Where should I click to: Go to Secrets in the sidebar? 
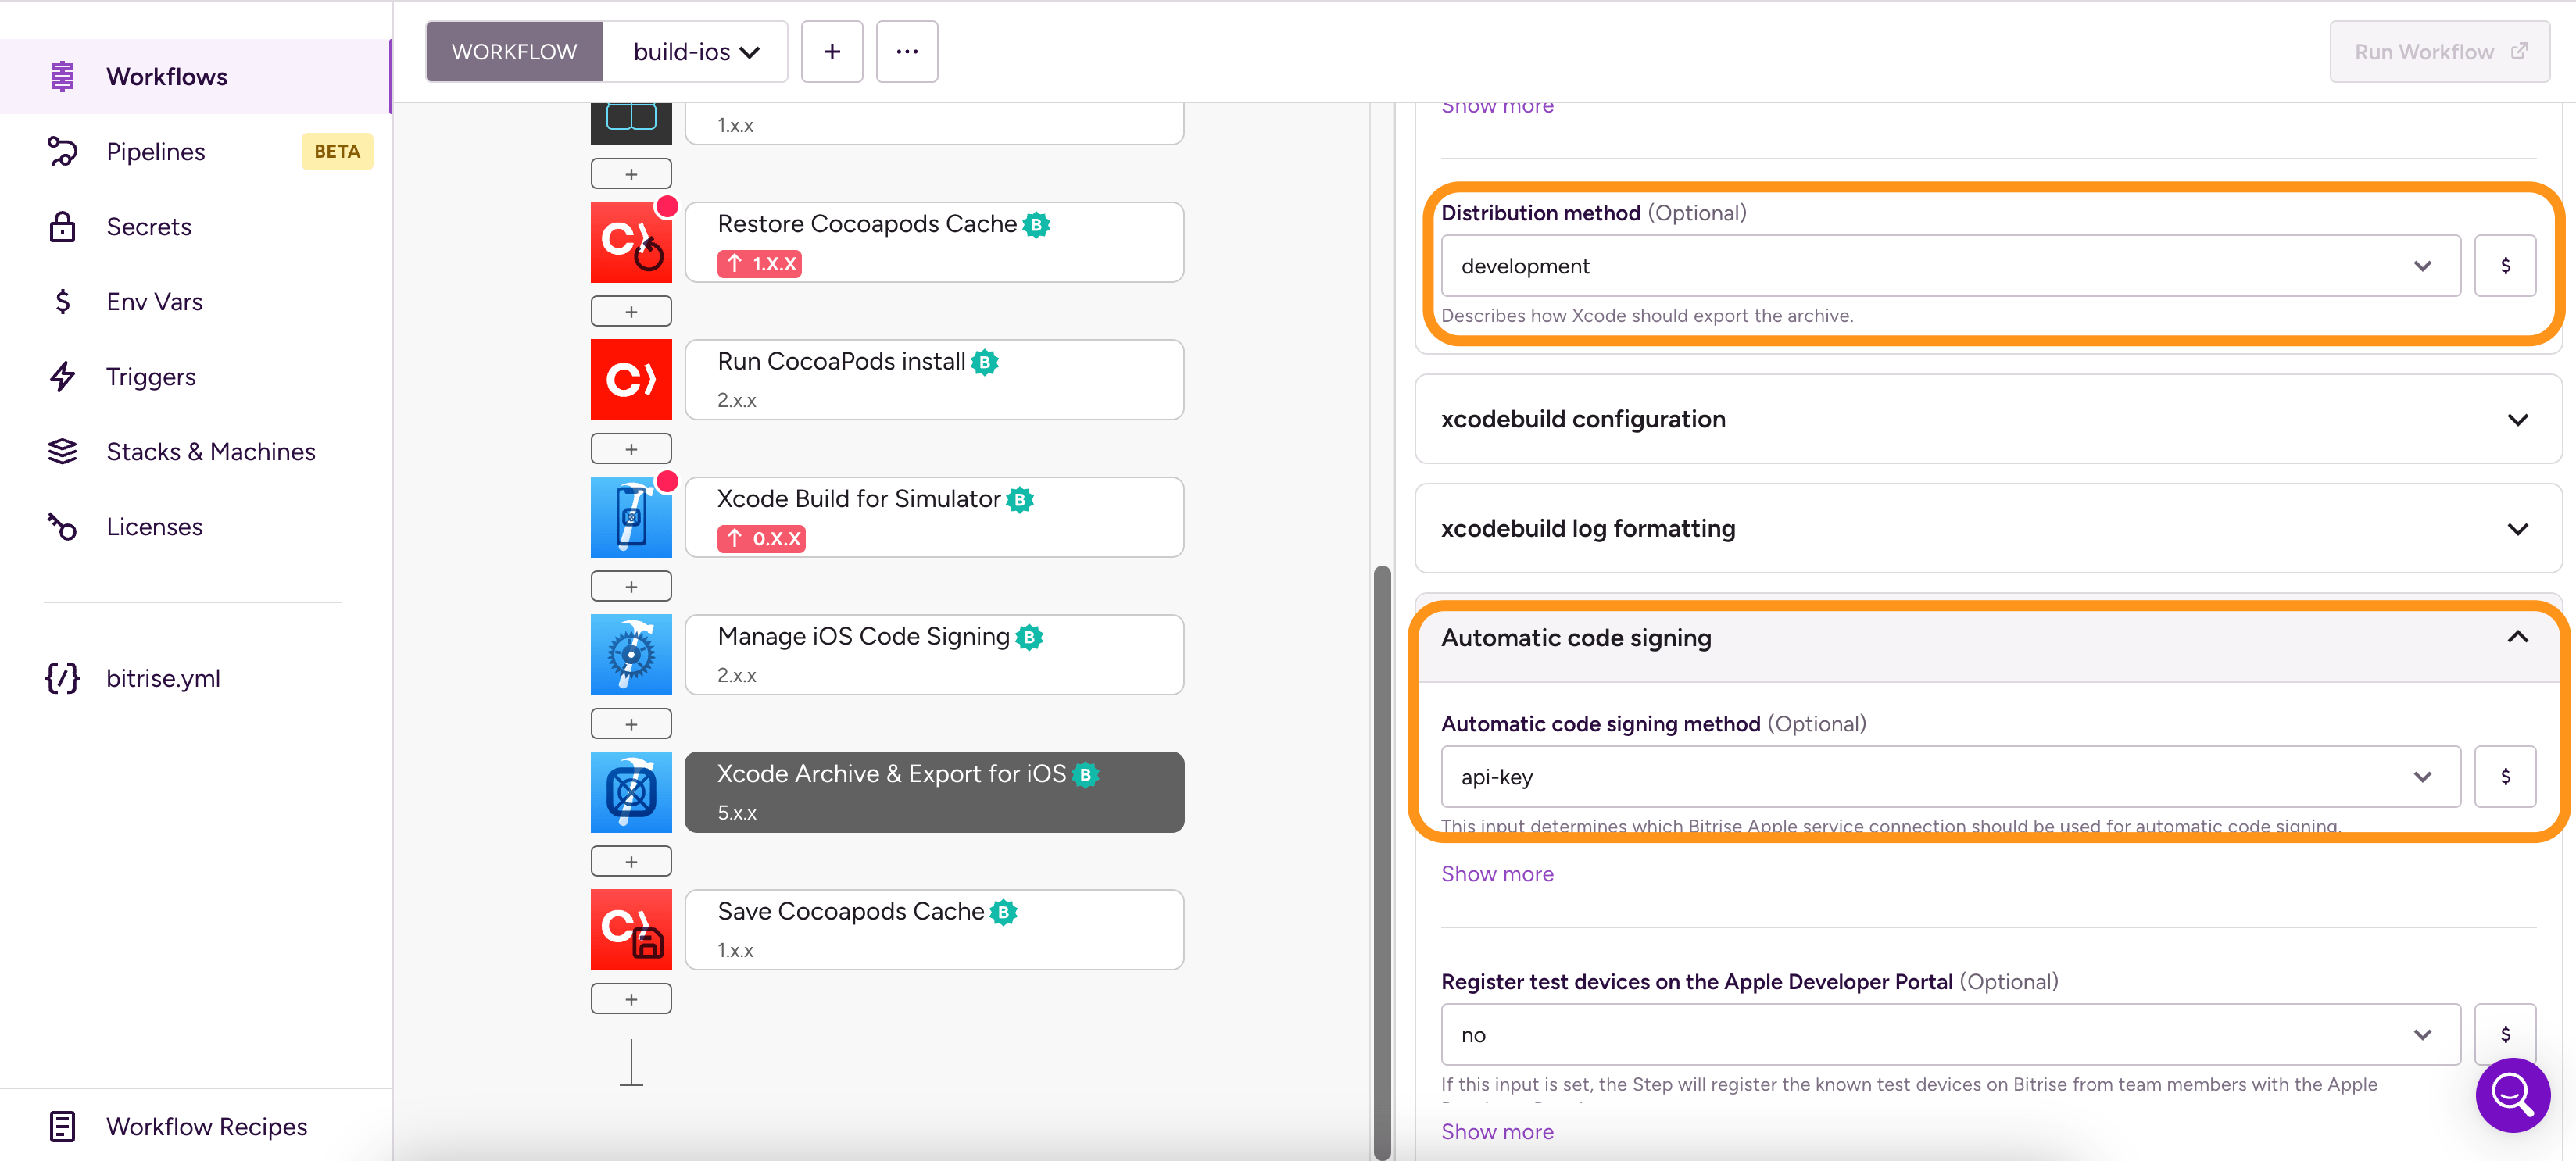click(149, 227)
